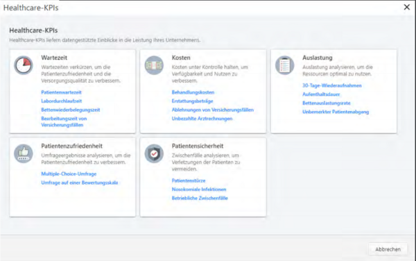The height and width of the screenshot is (261, 416).
Task: Click the Patientenzufriedenheit thumbs-up icon
Action: point(24,153)
